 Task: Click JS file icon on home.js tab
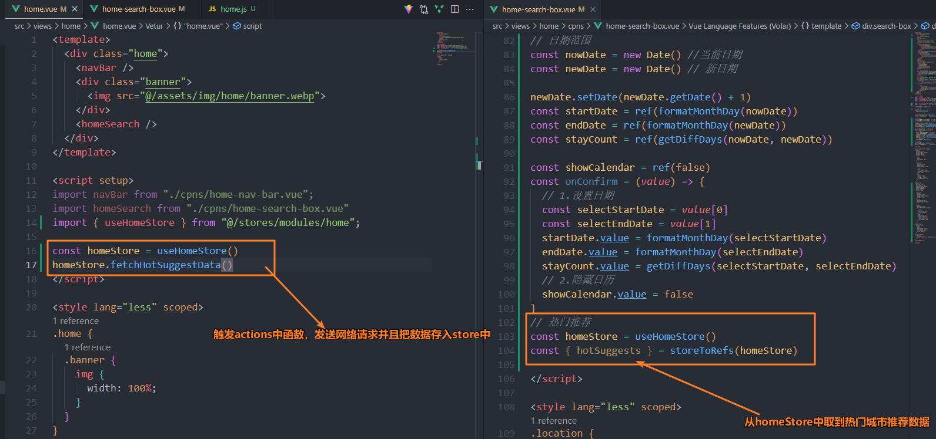click(x=212, y=9)
